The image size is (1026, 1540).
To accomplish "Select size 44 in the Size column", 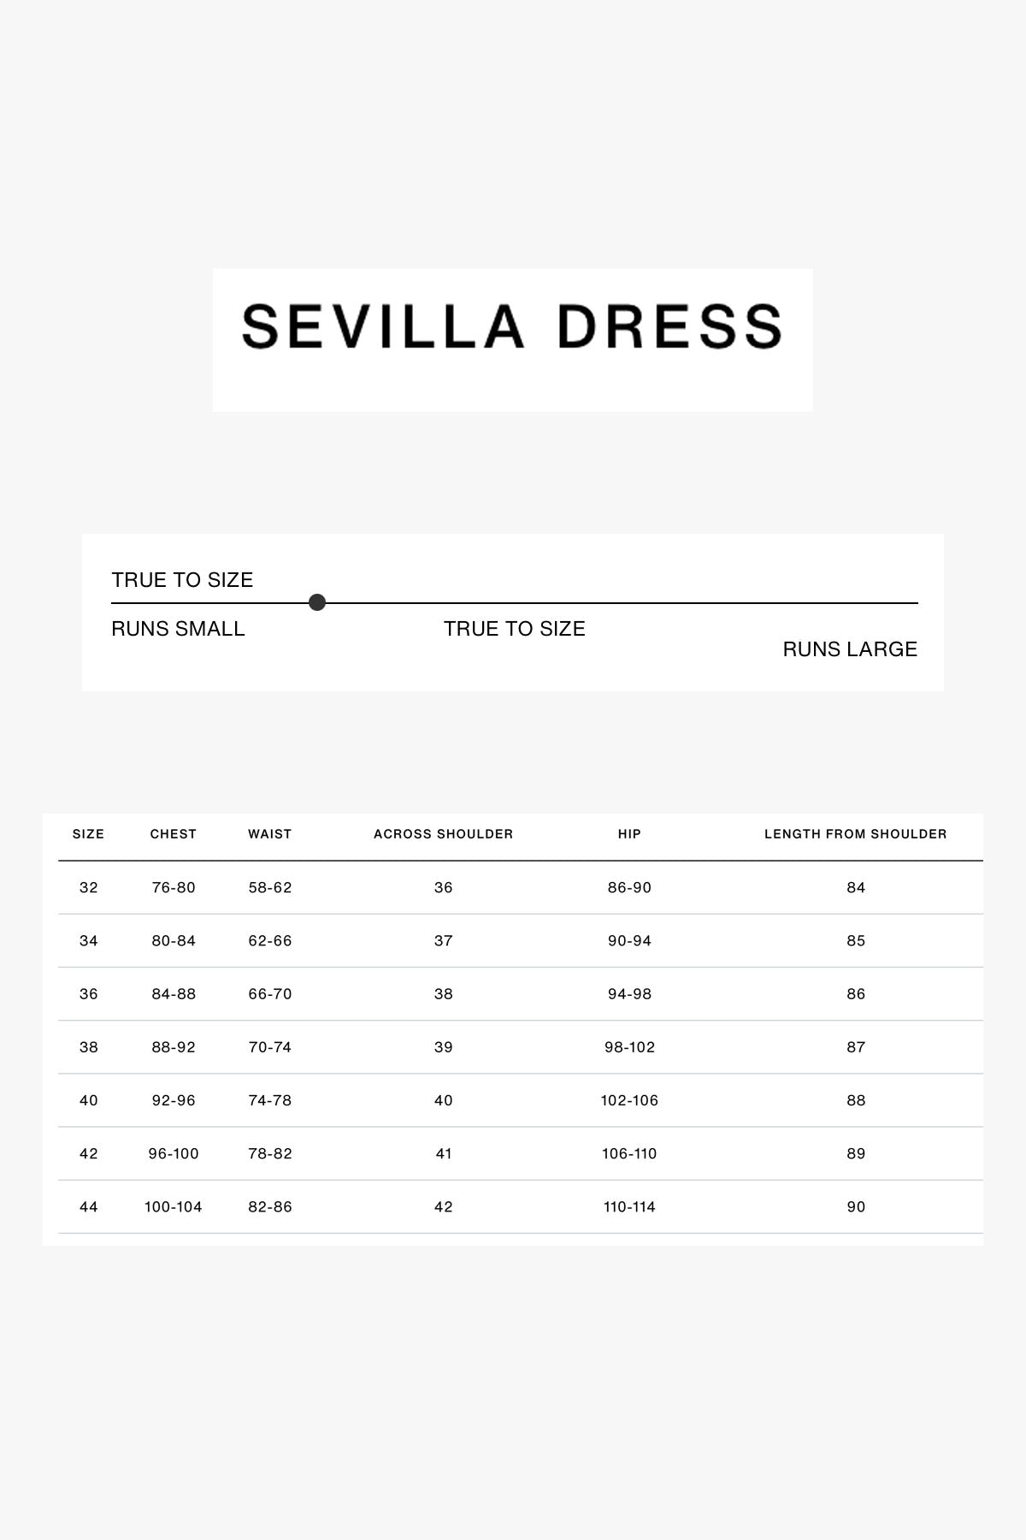I will tap(89, 1207).
